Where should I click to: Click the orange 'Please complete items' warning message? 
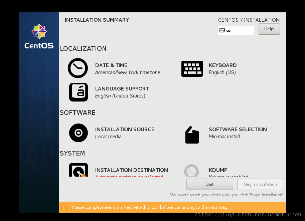(150, 207)
